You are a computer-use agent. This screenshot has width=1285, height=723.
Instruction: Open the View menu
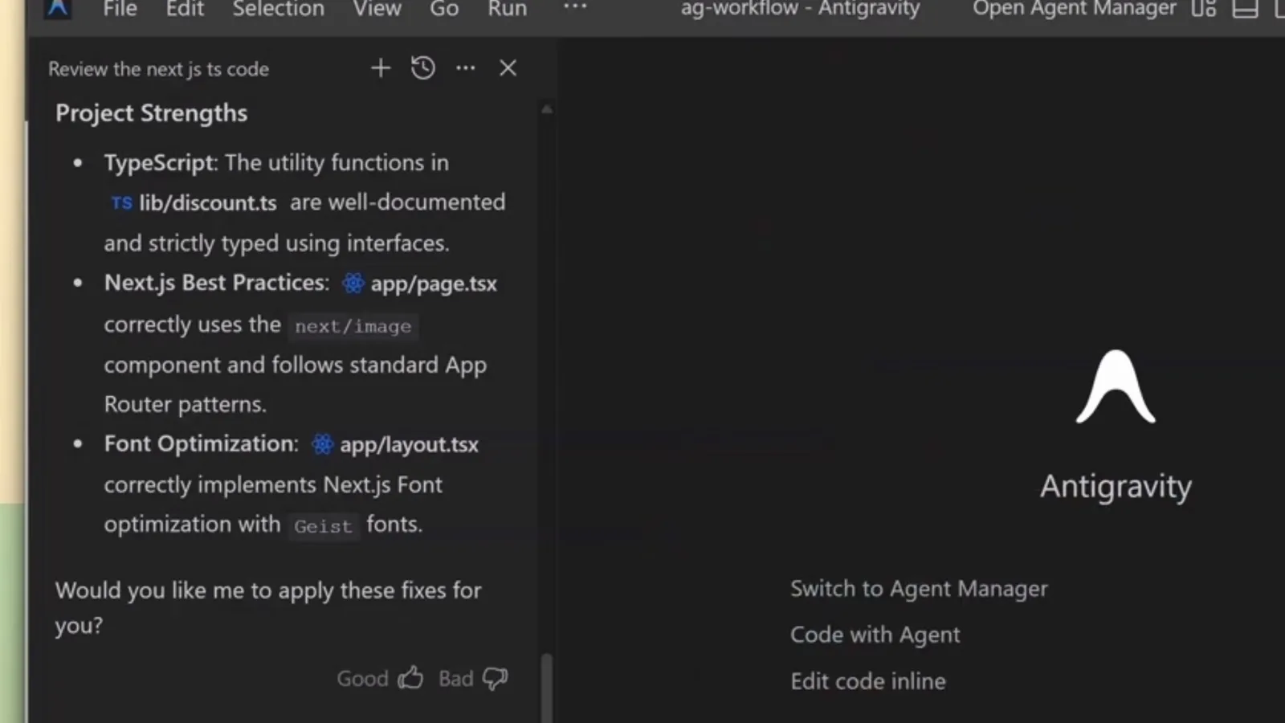click(x=377, y=9)
